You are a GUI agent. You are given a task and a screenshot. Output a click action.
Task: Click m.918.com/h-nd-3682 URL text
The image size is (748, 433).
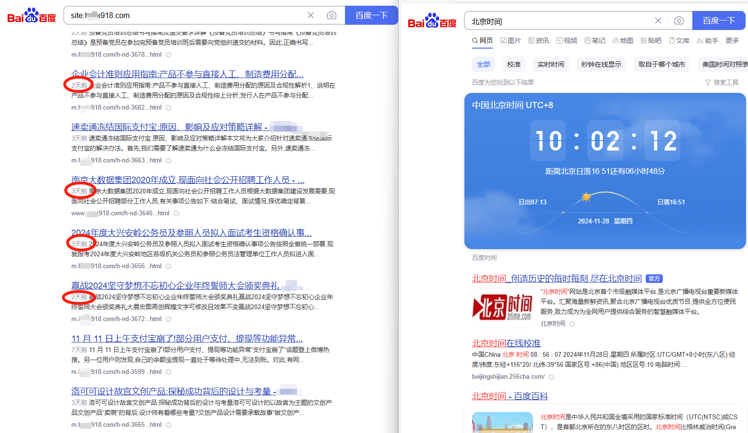coord(117,108)
